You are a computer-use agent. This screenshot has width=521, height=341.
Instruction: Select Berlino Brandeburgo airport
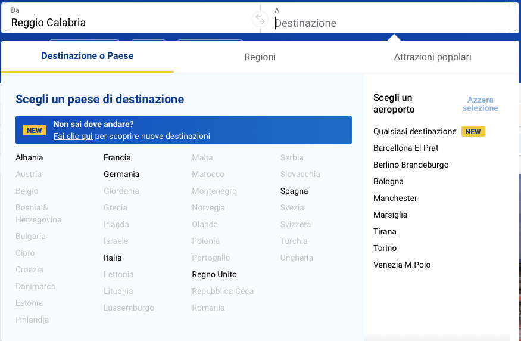[x=411, y=165]
